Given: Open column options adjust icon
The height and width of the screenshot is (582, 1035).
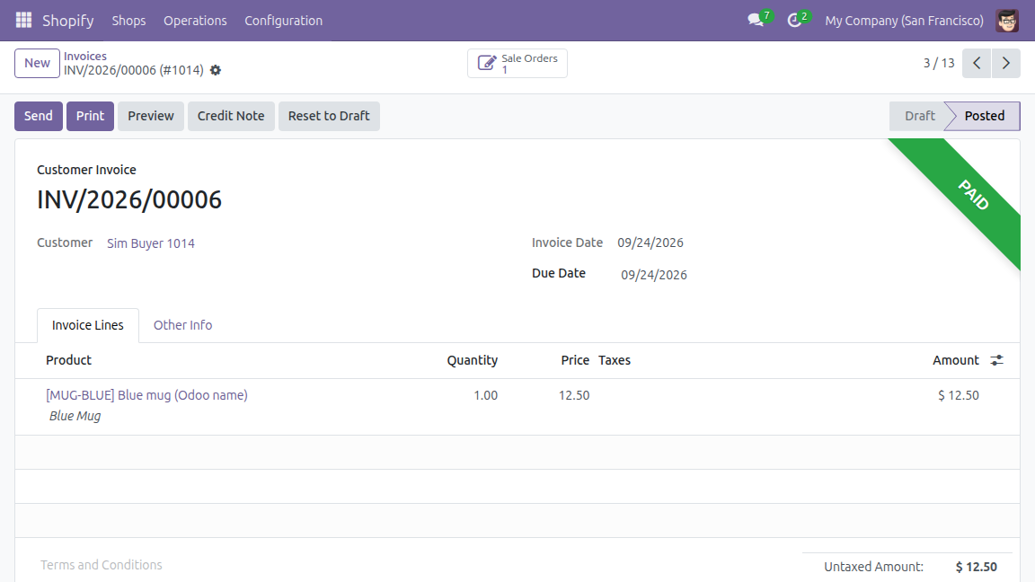Looking at the screenshot, I should 996,360.
